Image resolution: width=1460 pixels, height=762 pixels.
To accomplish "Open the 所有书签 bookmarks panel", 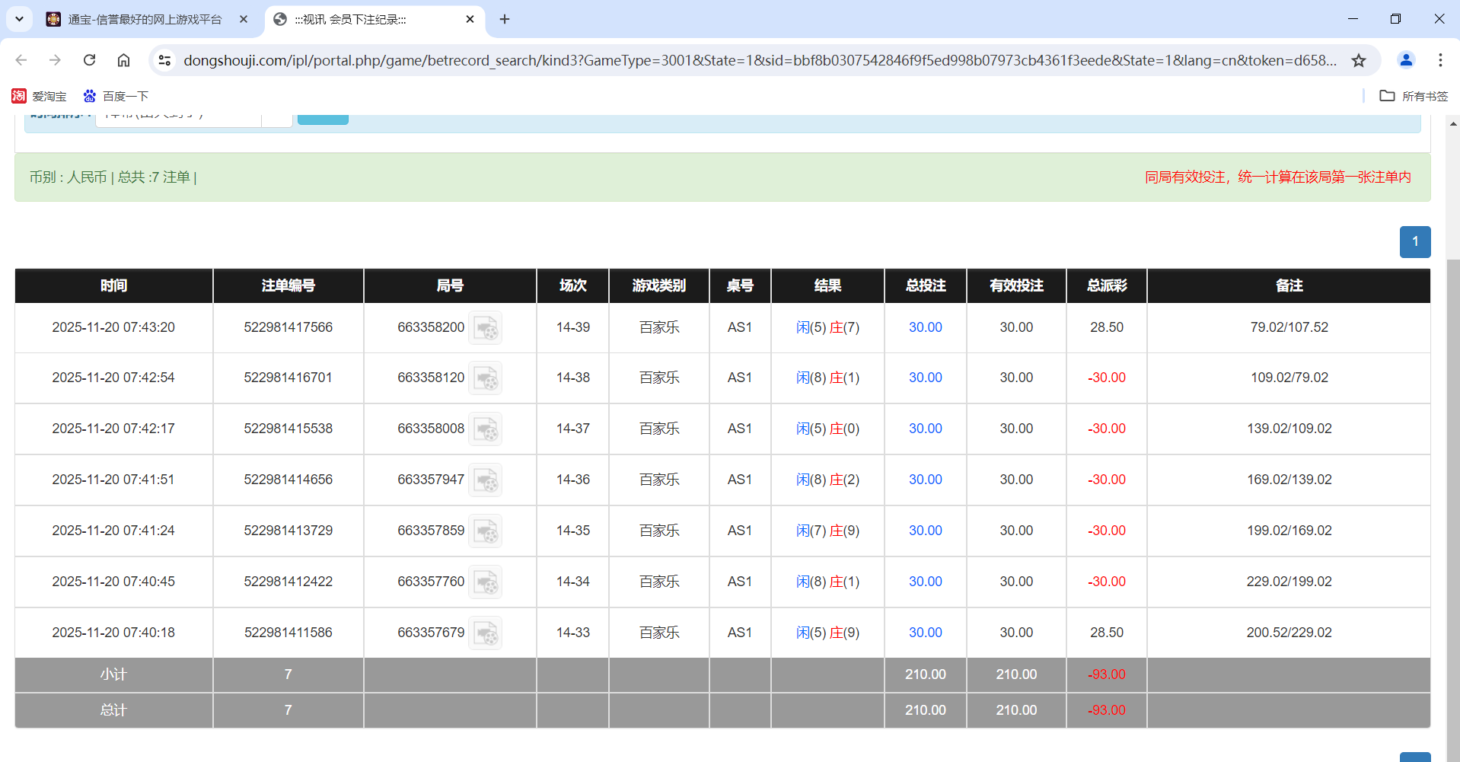I will [1417, 96].
